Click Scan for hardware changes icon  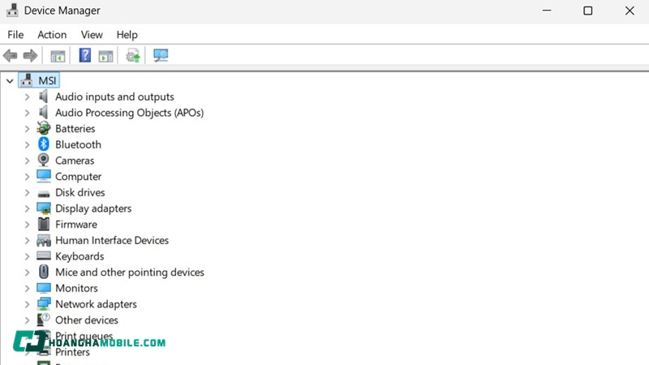[161, 55]
